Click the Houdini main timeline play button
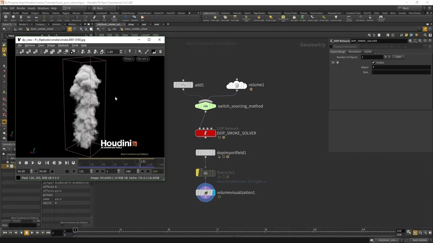 click(32, 233)
